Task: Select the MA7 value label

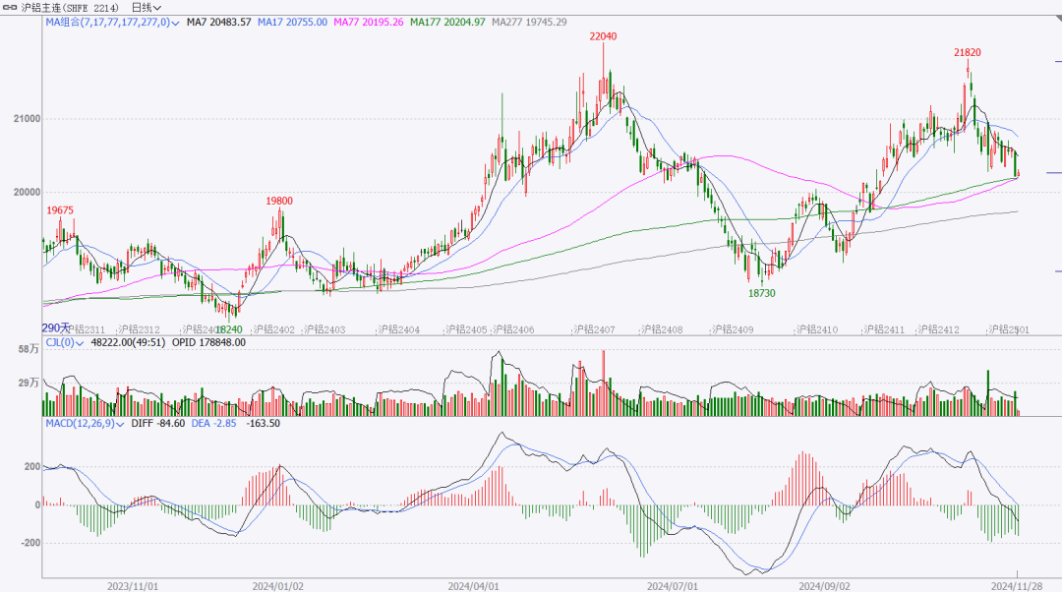Action: (x=219, y=22)
